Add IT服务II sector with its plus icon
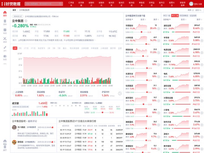Viewport: 204px width, 153px height. (202, 65)
